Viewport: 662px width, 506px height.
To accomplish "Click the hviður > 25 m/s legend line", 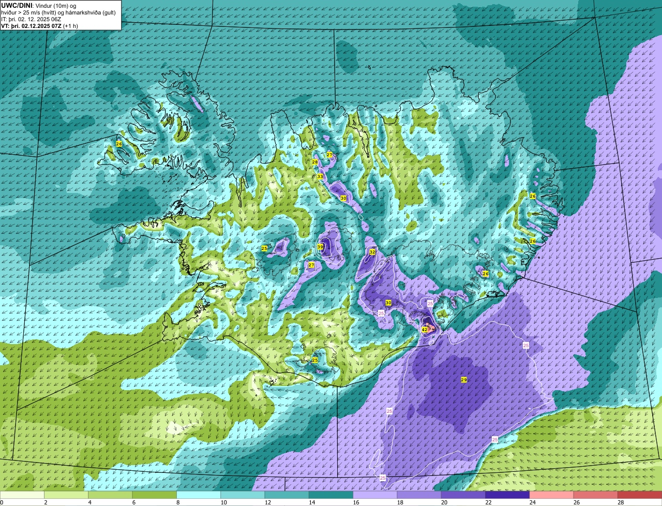I will (58, 12).
